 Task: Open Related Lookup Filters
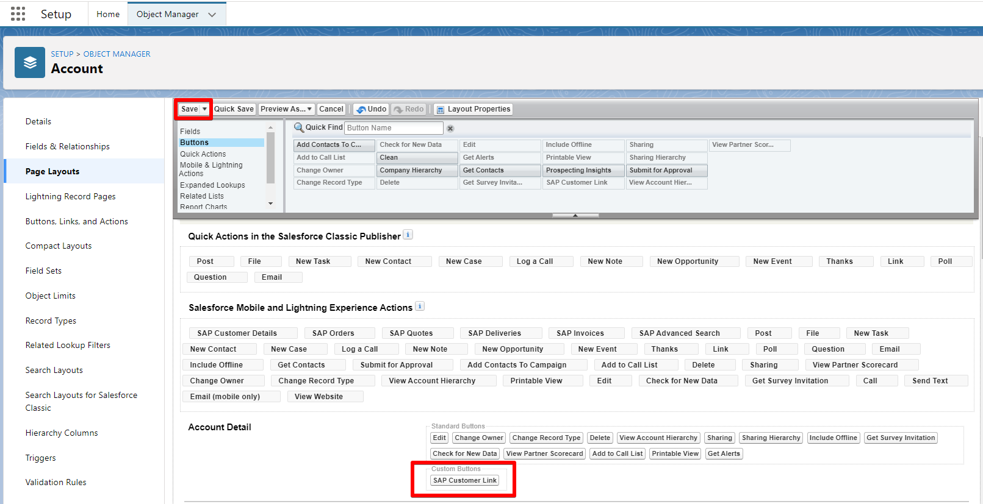tap(68, 345)
